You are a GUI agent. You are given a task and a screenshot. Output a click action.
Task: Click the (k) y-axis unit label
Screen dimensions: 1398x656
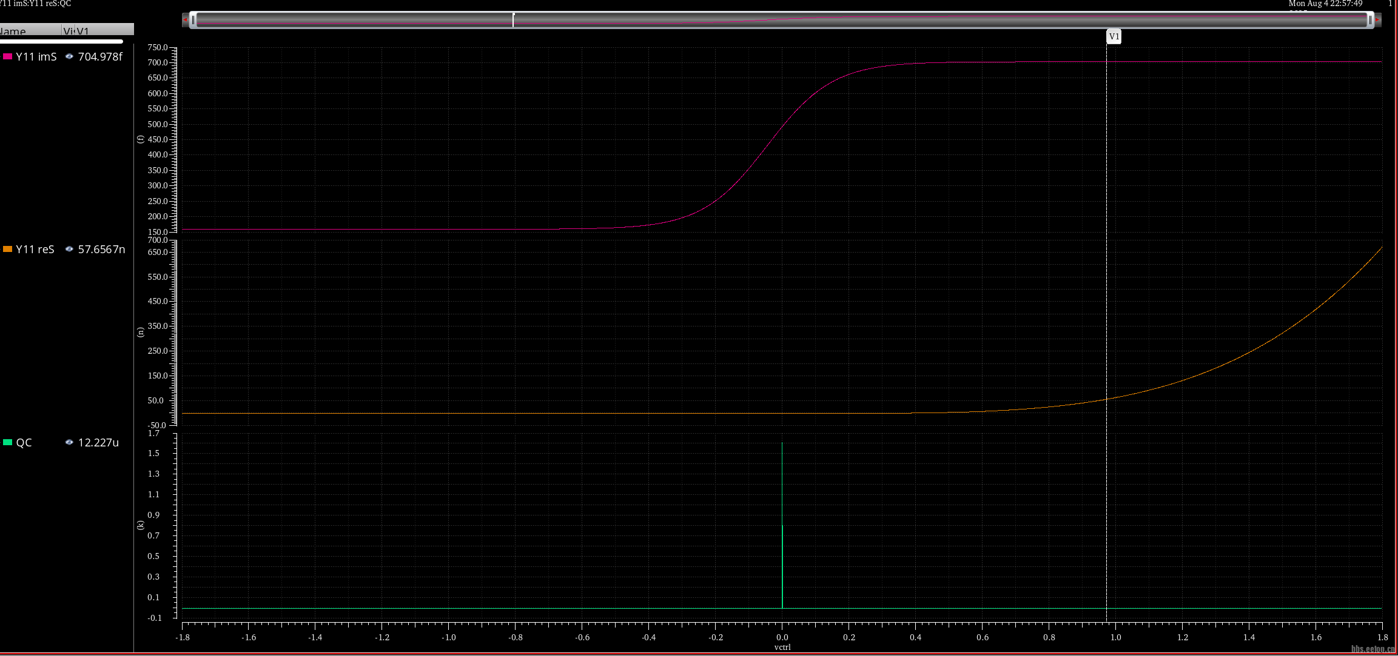point(141,525)
